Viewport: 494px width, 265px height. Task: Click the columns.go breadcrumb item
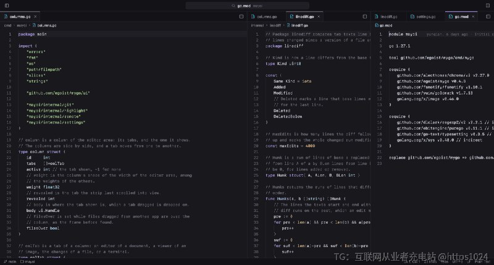click(44, 25)
